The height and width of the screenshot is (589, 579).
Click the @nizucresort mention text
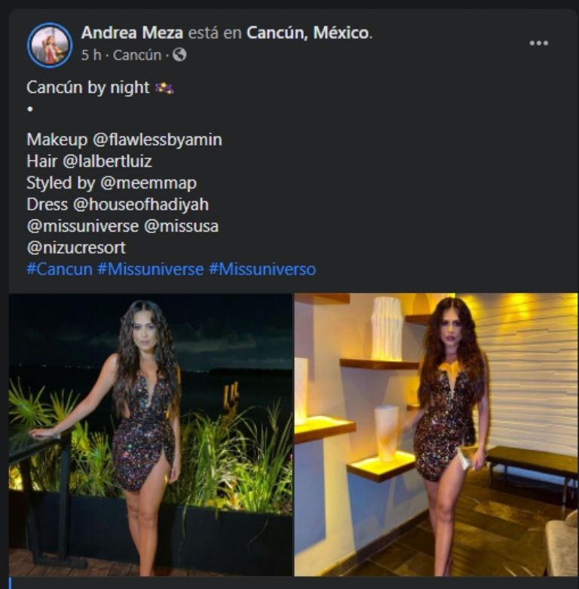[x=76, y=248]
